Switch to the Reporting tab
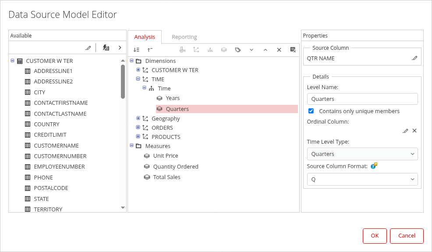Viewport: 432px width, 252px height. pyautogui.click(x=184, y=37)
